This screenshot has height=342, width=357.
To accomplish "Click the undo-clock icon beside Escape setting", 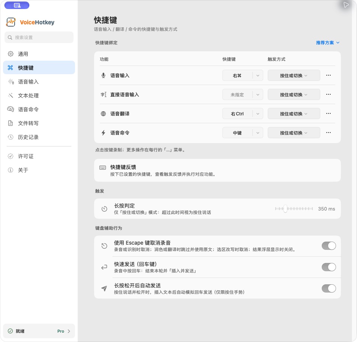I will (104, 246).
